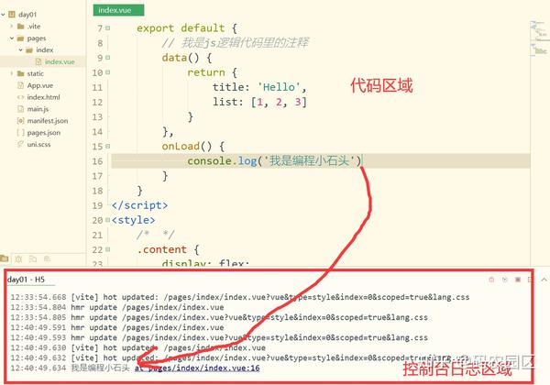Click the bookmarks folder icon beside the bug icon
550x385 pixels.
pos(33,258)
